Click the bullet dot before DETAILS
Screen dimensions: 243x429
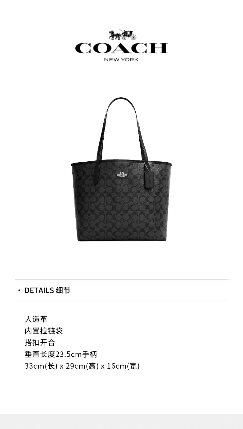[x=19, y=290]
